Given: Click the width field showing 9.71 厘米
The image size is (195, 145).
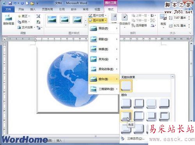Looking at the screenshot, I should click(180, 26).
